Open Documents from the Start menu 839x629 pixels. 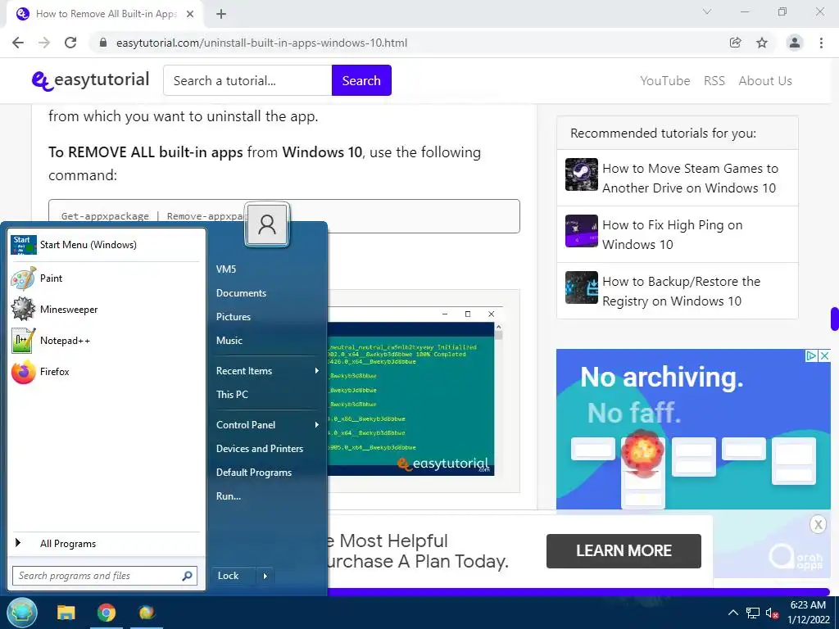click(x=241, y=293)
